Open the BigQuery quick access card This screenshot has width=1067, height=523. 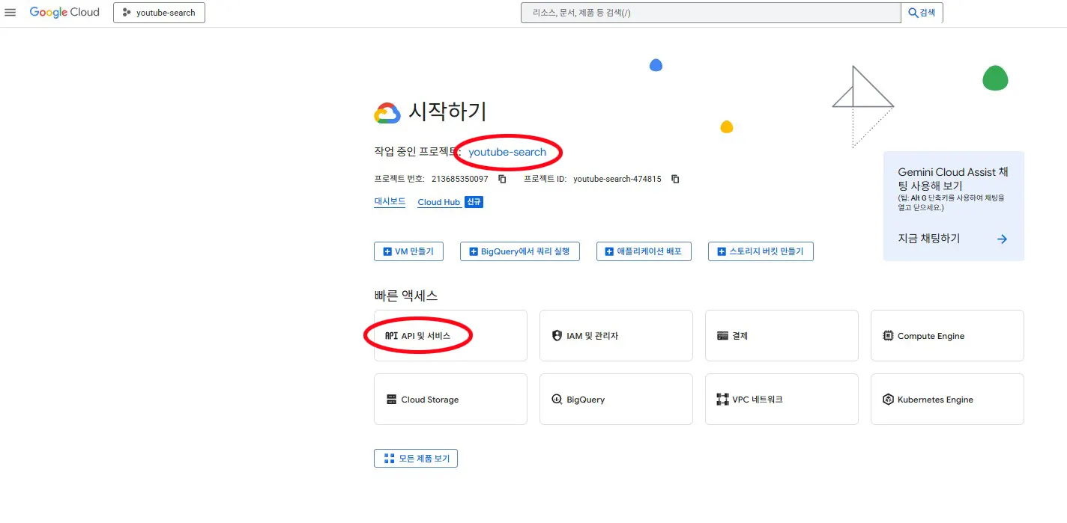[x=616, y=399]
